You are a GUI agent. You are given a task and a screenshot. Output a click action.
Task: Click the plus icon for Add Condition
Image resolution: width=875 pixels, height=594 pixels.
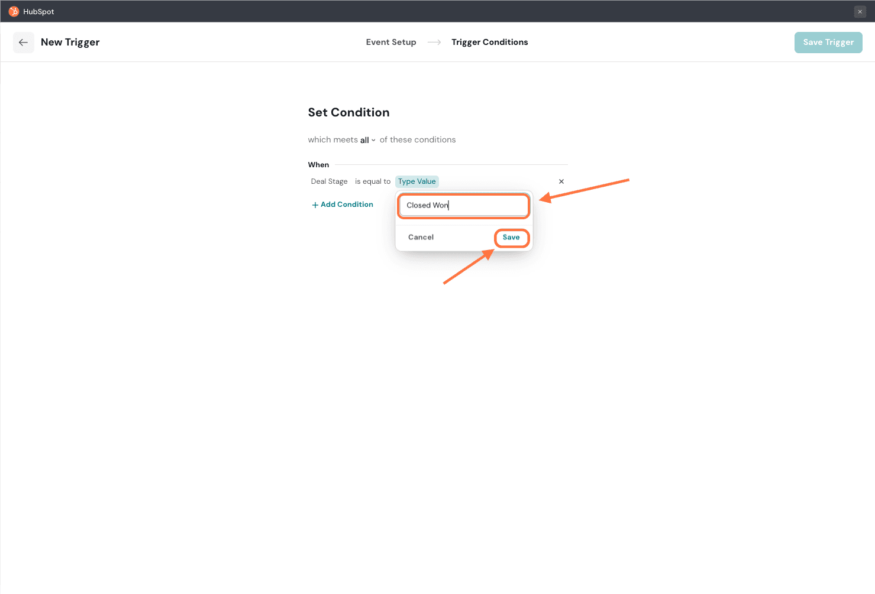(x=315, y=205)
